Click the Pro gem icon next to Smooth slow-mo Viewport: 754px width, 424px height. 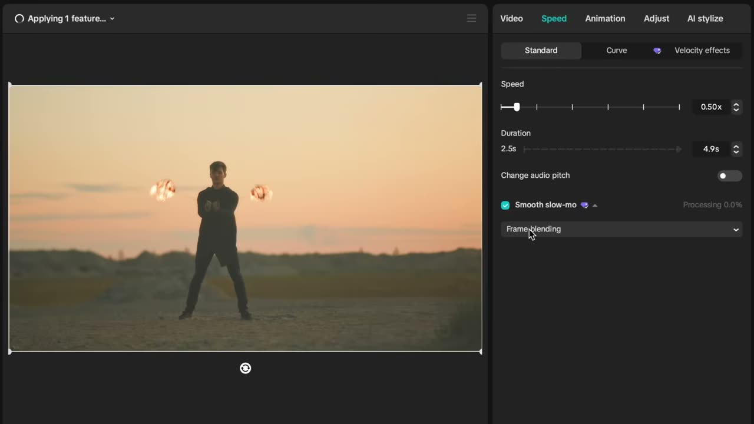584,205
